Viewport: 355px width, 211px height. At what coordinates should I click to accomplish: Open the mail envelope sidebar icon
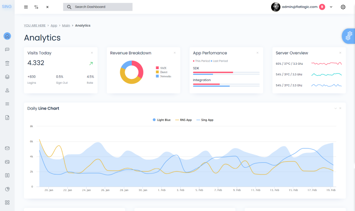tap(7, 148)
